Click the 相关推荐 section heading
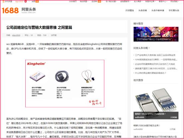Screen dimensions: 184x139 [138, 80]
